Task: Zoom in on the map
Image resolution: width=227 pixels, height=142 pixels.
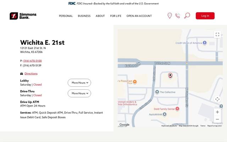Action: point(217,112)
